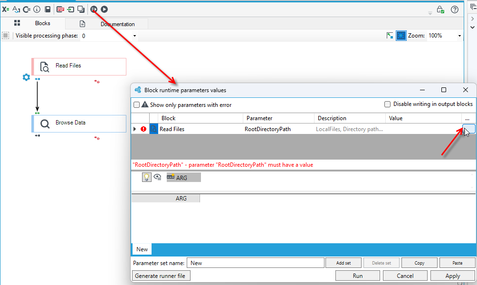The height and width of the screenshot is (285, 477).
Task: Click the Parameter set name input field
Action: [256, 263]
